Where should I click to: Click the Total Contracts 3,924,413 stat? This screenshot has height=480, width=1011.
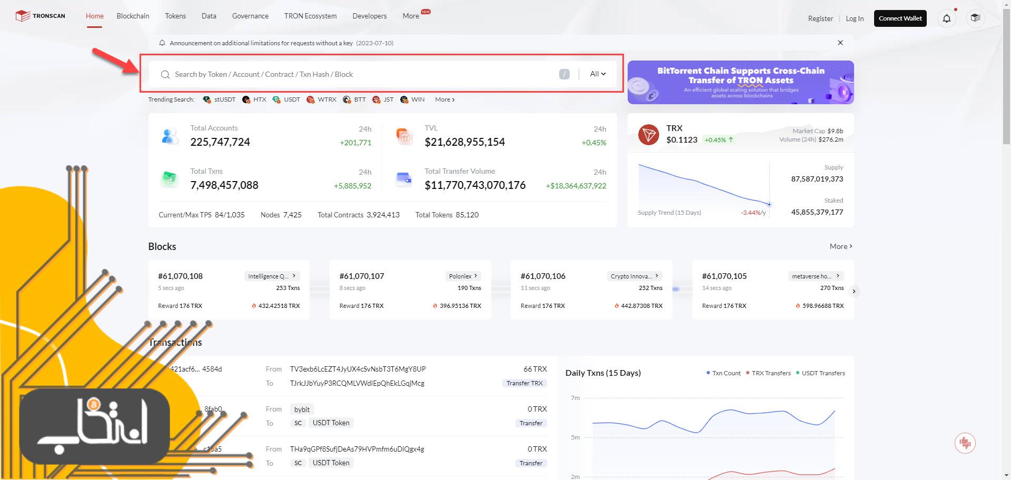pos(359,215)
